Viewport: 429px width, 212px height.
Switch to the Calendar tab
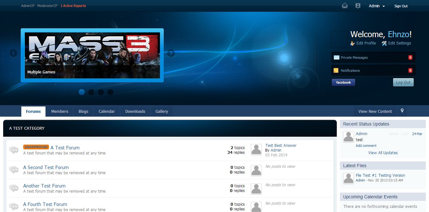(107, 112)
